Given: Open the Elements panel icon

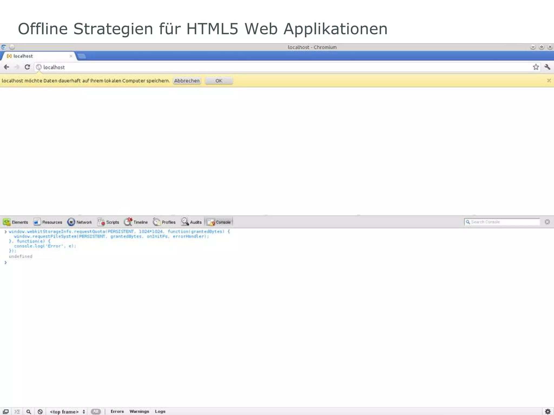Looking at the screenshot, I should pyautogui.click(x=7, y=222).
